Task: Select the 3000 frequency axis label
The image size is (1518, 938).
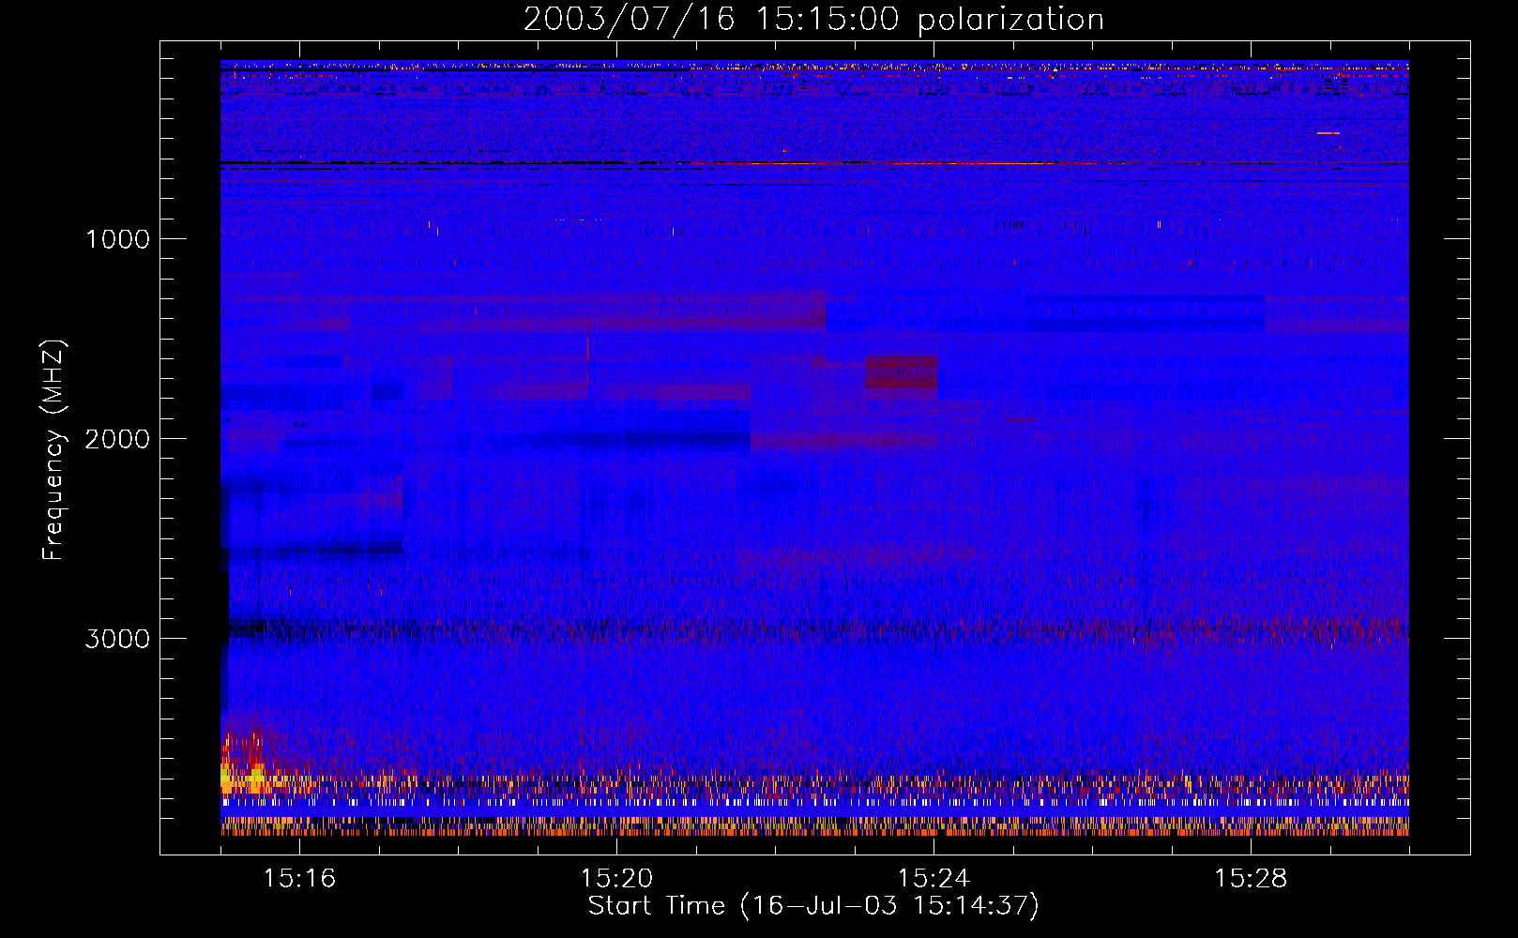Action: pos(117,639)
